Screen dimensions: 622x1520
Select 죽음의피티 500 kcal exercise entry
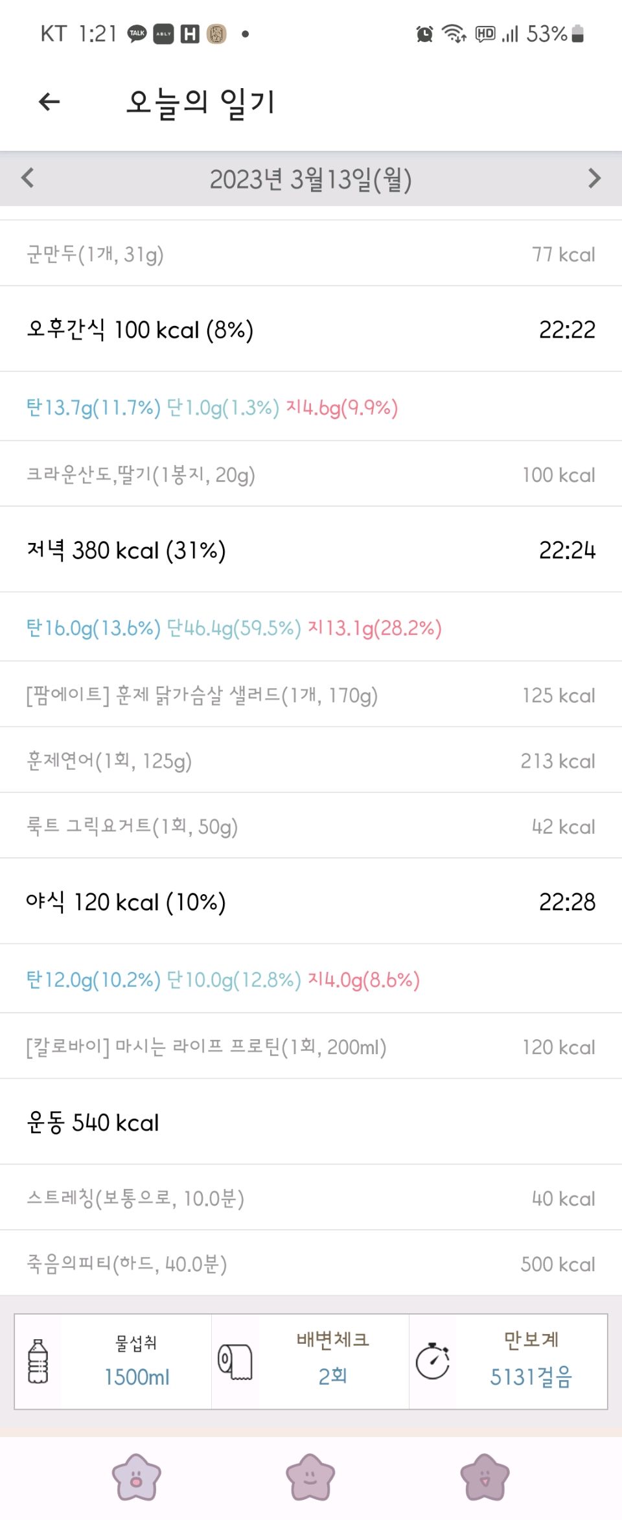pyautogui.click(x=311, y=1263)
